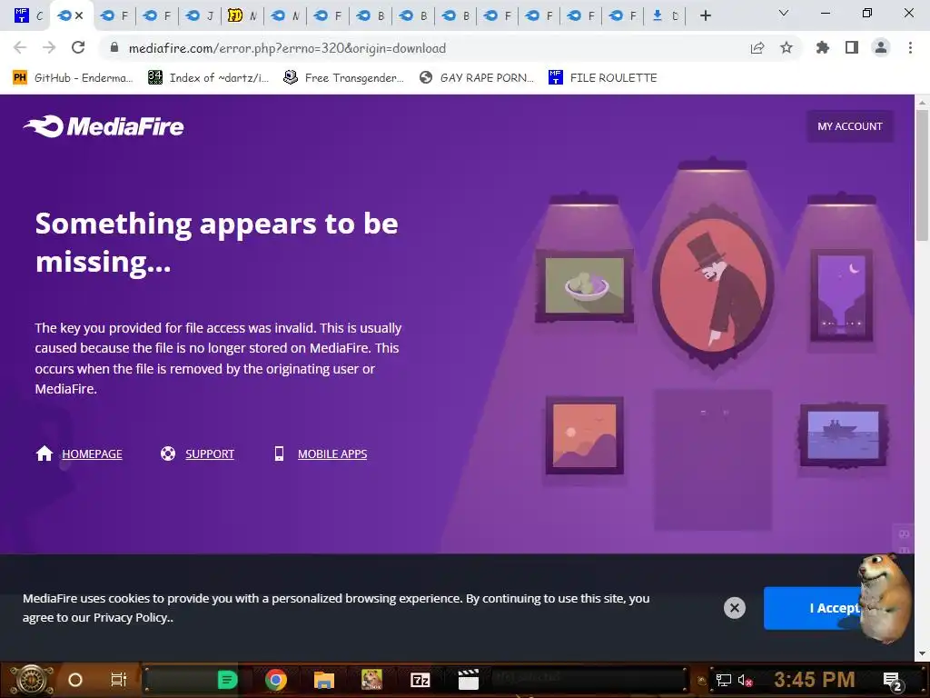Open the green chat app on taskbar
The height and width of the screenshot is (698, 930).
(x=227, y=680)
